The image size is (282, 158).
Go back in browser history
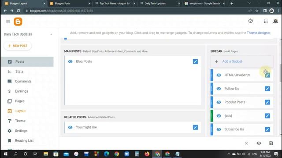(5, 11)
